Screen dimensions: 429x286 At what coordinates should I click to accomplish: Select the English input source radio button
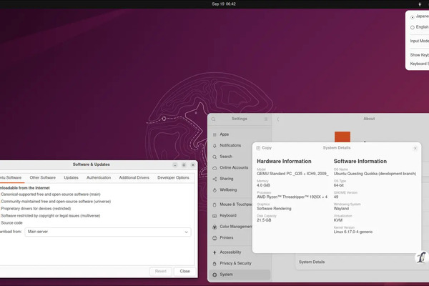click(x=413, y=27)
